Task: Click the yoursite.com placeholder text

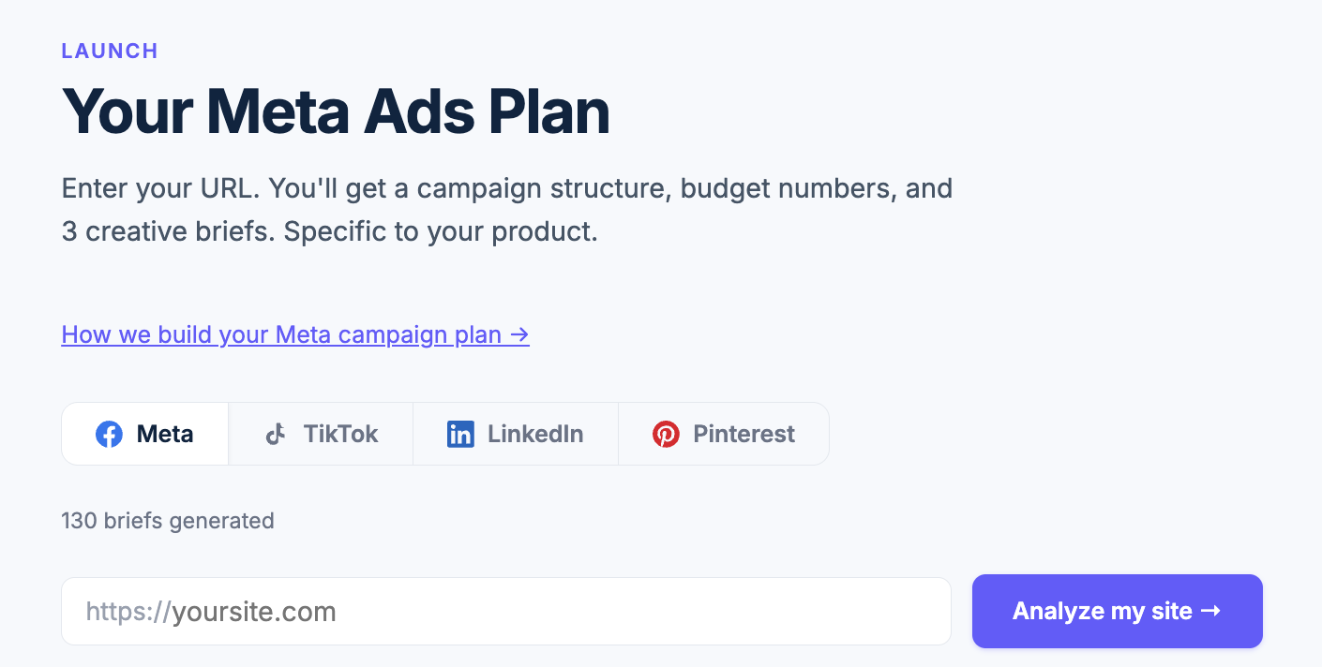Action: [254, 612]
